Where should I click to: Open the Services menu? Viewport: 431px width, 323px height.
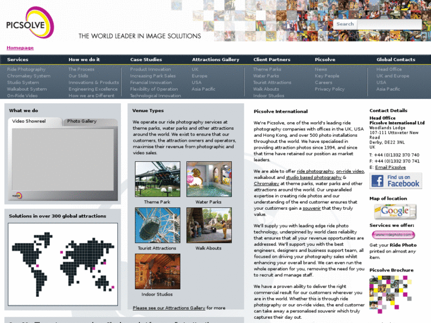(18, 59)
